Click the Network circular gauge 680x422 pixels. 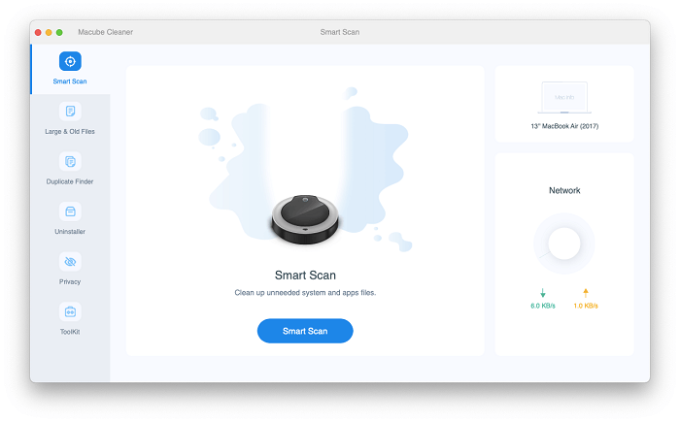pos(564,243)
